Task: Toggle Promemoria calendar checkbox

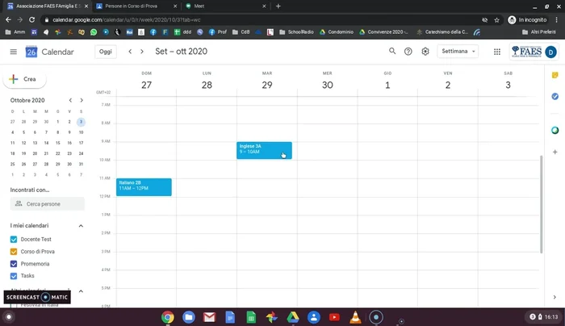Action: click(x=14, y=264)
